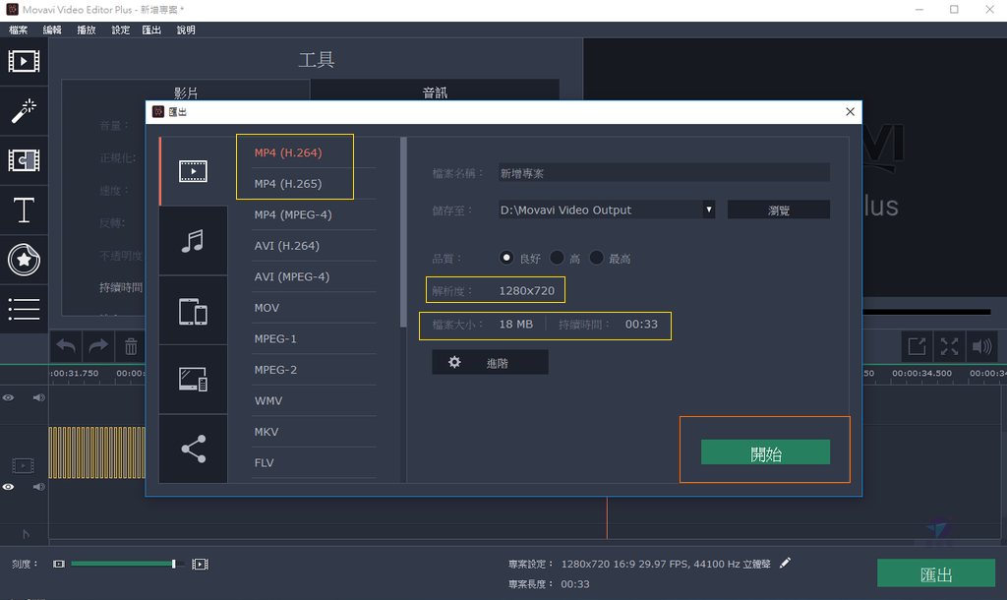Click the green 匯出 button at bottom right
This screenshot has width=1007, height=600.
936,573
